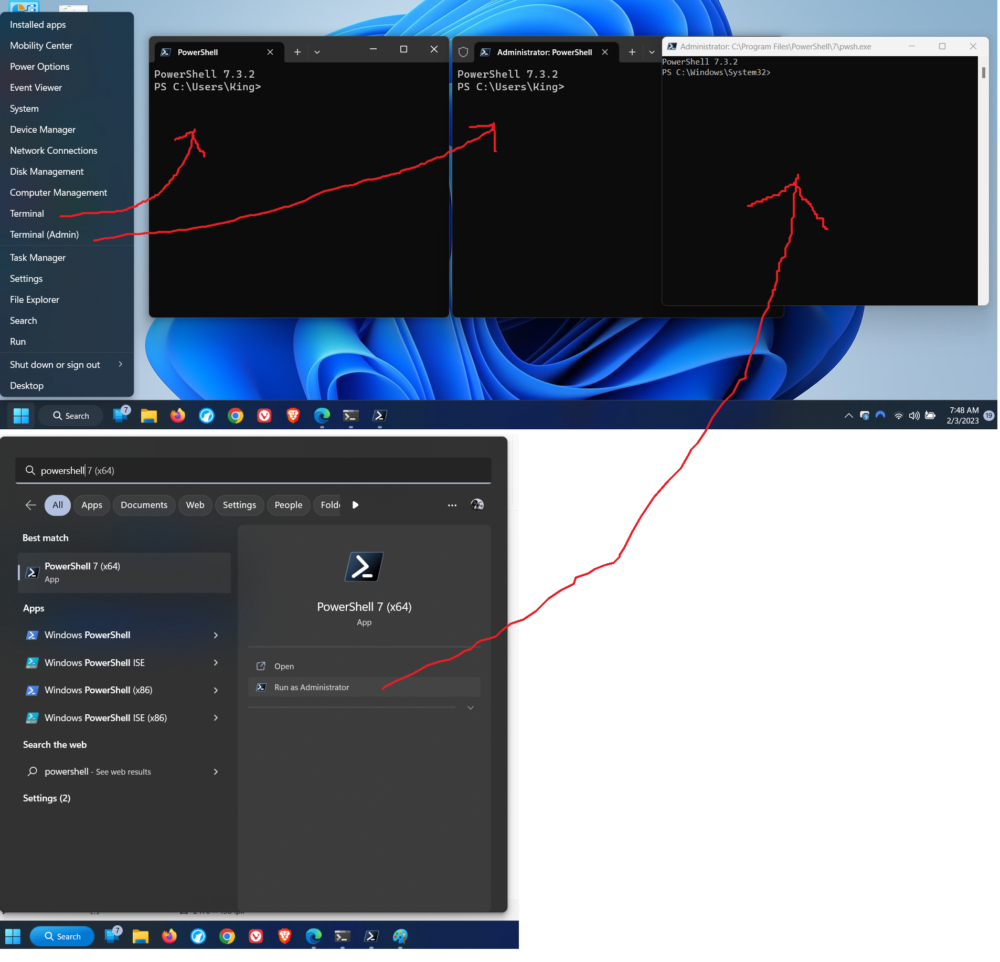Screen dimensions: 1000x962
Task: Open File Explorer from the upper taskbar
Action: [x=149, y=416]
